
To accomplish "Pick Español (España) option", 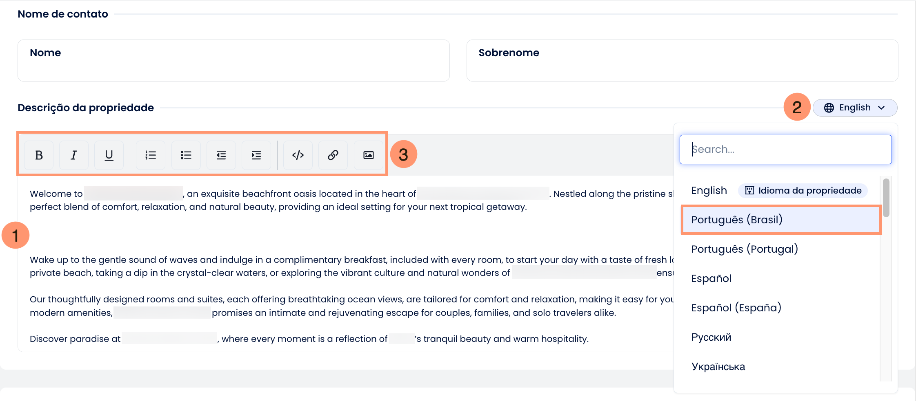I will 781,308.
